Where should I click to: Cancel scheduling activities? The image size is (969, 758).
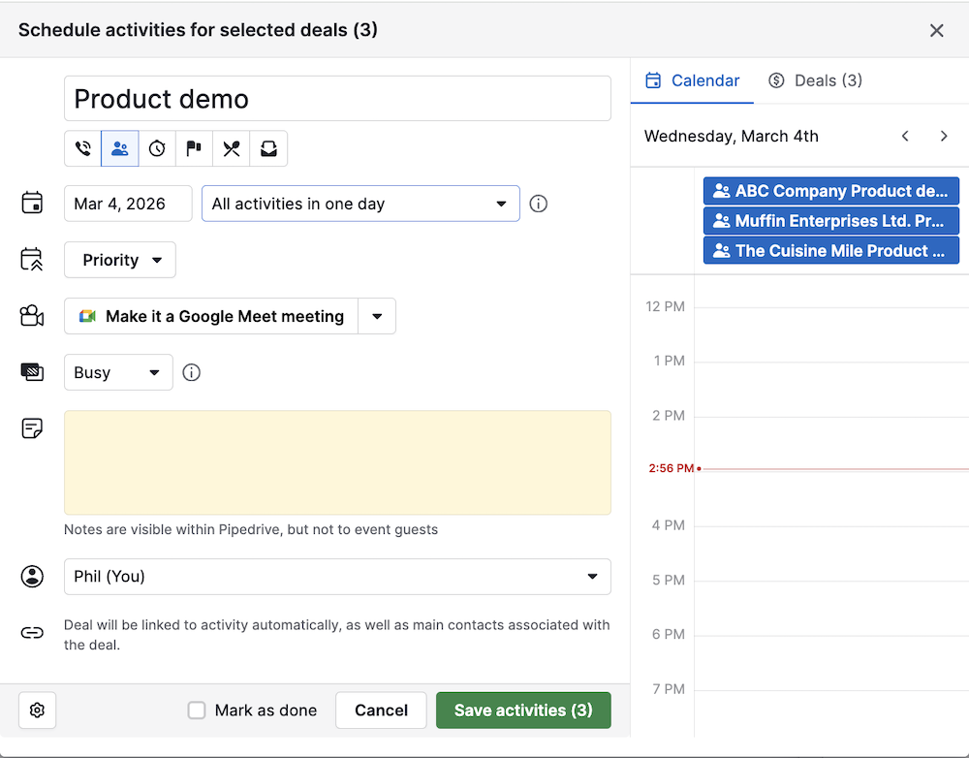click(x=381, y=711)
